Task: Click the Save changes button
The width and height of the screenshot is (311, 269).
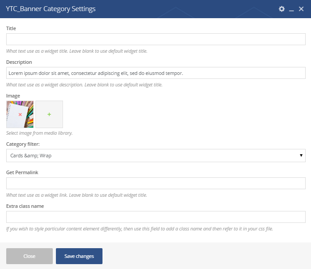Action: [x=79, y=256]
